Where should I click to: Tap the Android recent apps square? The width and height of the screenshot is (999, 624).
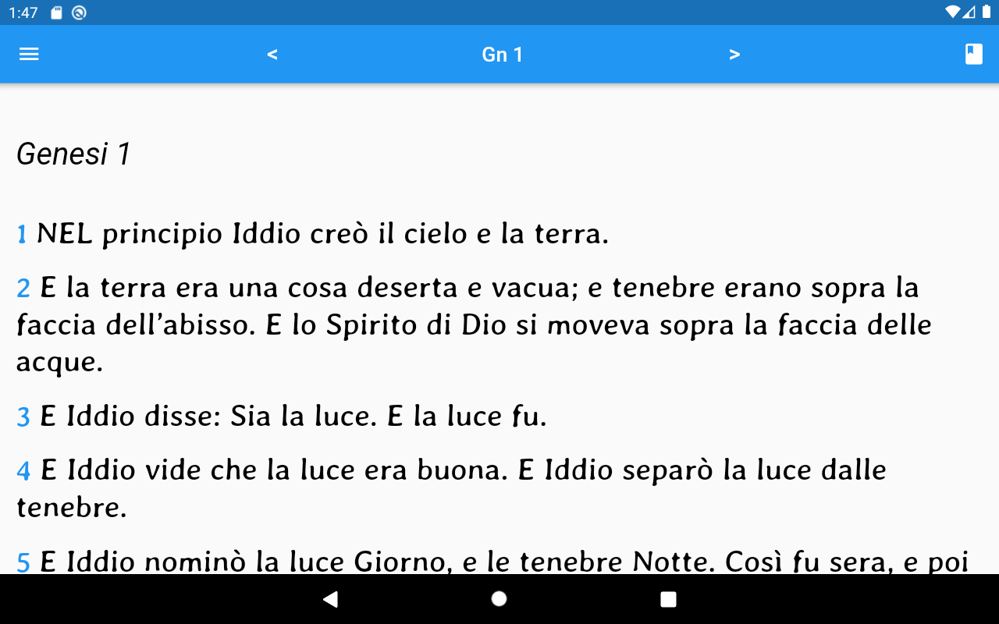(668, 599)
